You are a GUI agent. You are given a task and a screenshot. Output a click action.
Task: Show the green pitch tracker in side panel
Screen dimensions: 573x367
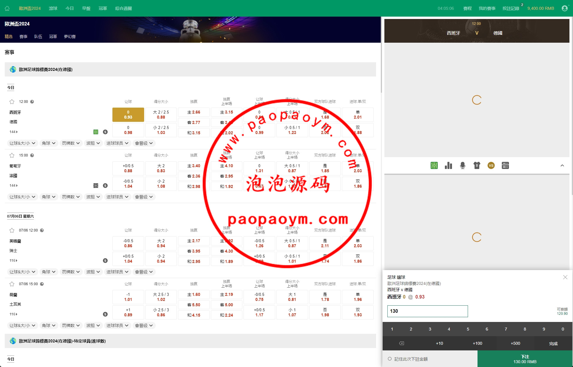pos(434,165)
